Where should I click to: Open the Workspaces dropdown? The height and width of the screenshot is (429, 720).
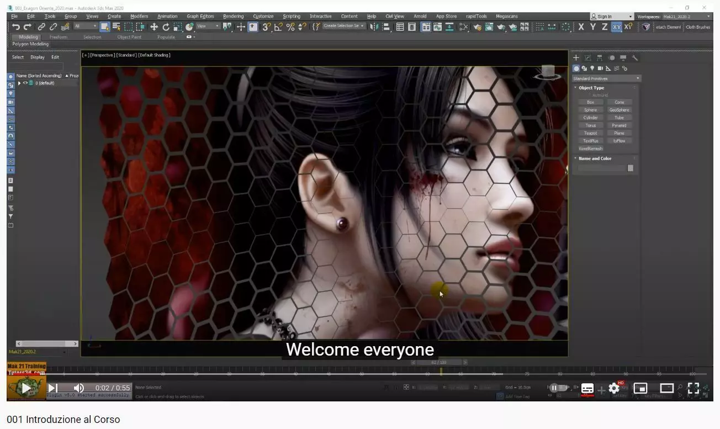pyautogui.click(x=686, y=17)
